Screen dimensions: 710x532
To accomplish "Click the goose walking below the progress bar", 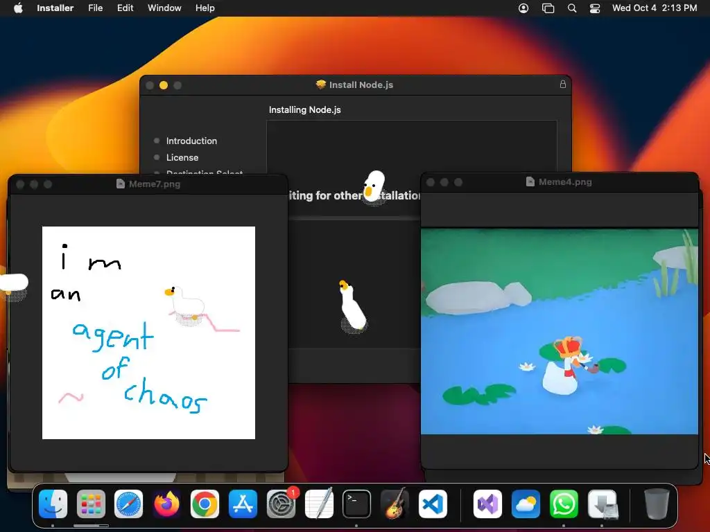I will click(352, 305).
